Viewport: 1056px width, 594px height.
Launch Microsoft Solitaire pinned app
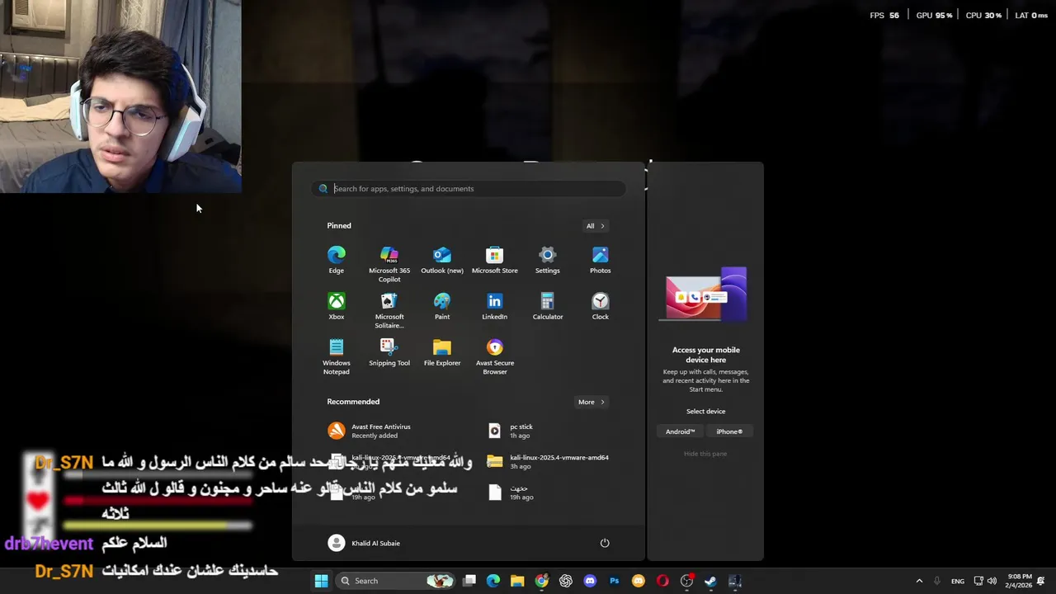(x=389, y=310)
